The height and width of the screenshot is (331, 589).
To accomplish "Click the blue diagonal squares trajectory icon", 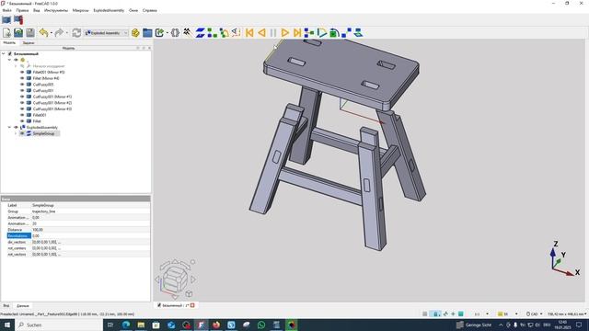I will coord(346,33).
